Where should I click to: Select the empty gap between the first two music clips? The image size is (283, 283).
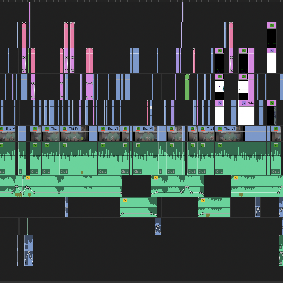pyautogui.click(x=136, y=186)
